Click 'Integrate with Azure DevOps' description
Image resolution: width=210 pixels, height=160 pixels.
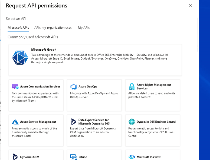click(94, 95)
